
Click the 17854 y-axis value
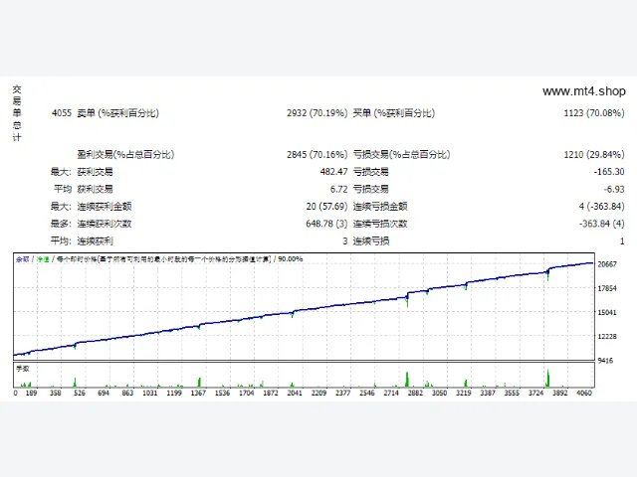[x=607, y=288]
